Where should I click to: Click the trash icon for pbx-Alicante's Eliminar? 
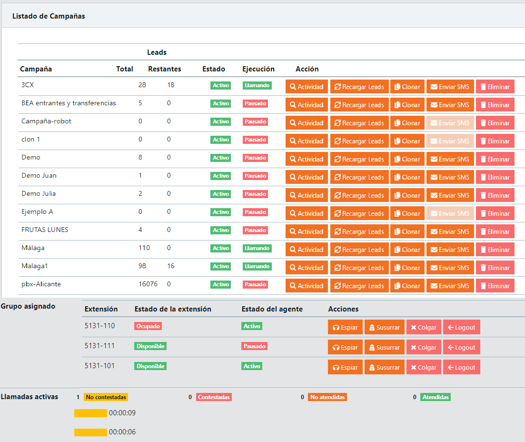tap(483, 286)
